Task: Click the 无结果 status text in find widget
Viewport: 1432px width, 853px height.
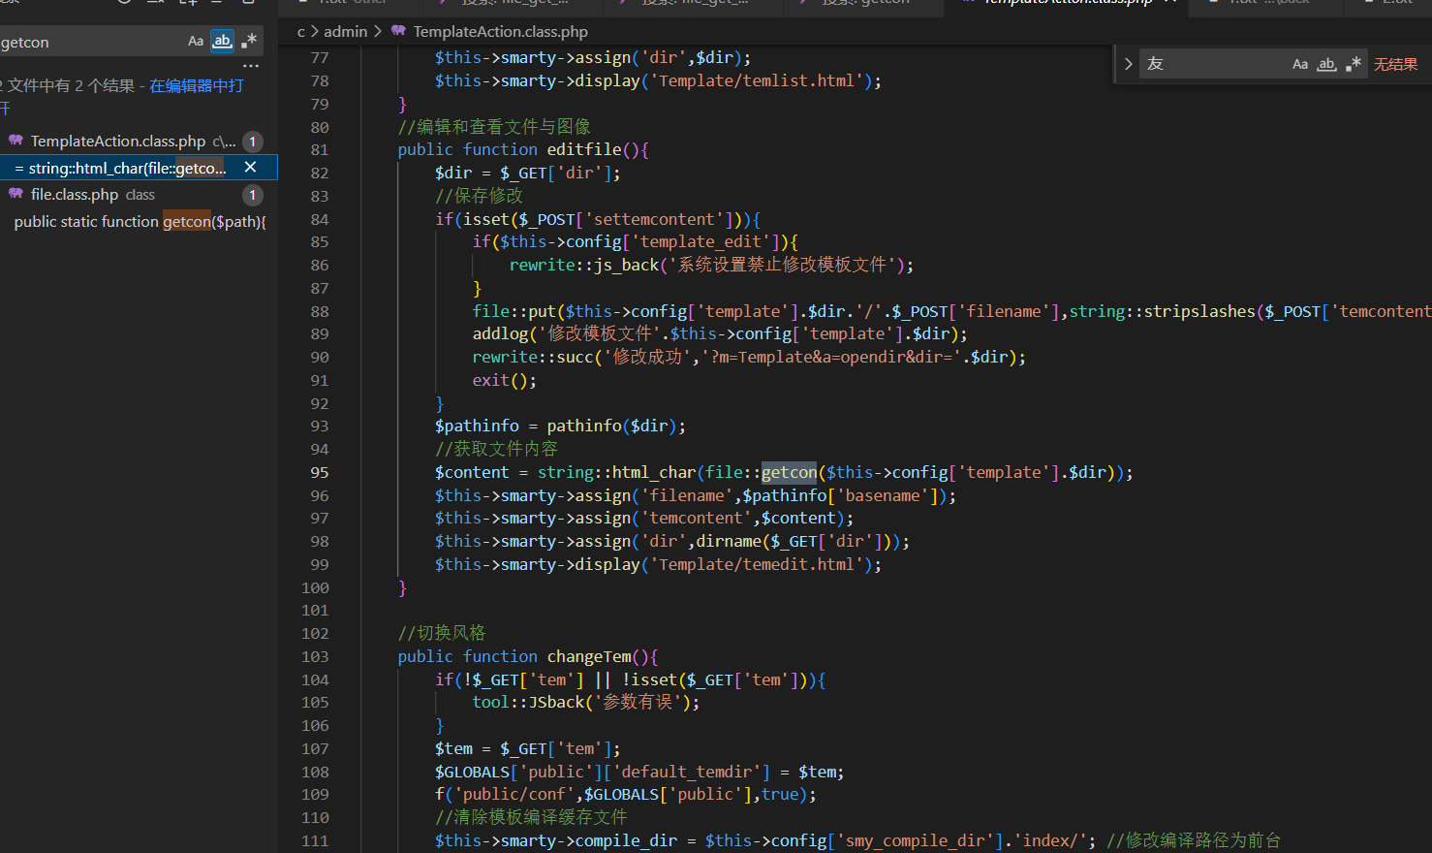Action: [x=1395, y=64]
